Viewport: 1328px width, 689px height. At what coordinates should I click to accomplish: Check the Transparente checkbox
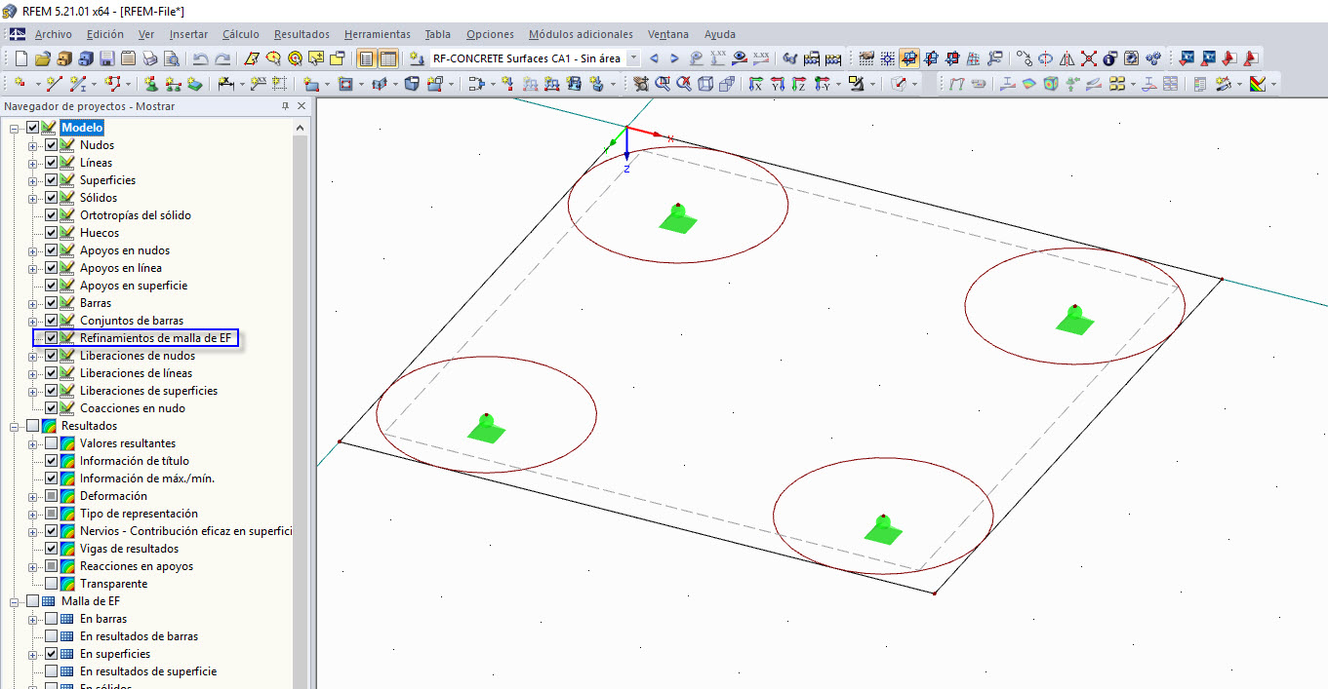point(52,584)
